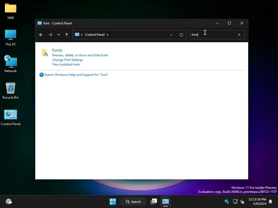Click the blue help question mark icon
The image size is (278, 208).
pyautogui.click(x=42, y=75)
